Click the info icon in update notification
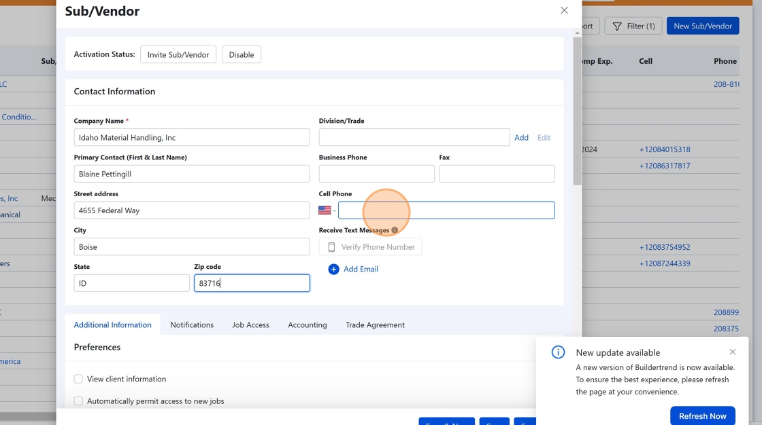The image size is (762, 425). (558, 352)
